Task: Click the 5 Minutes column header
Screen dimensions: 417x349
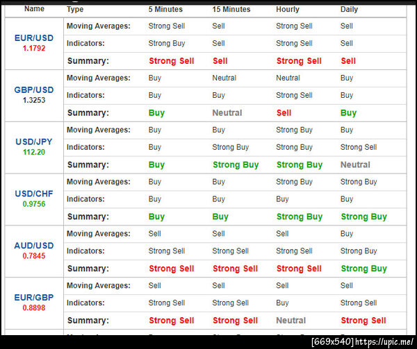Action: pyautogui.click(x=165, y=9)
